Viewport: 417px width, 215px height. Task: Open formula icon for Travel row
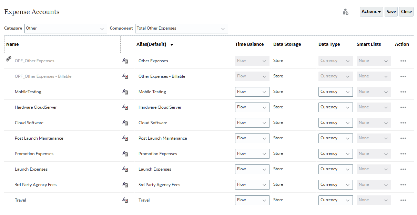[125, 200]
